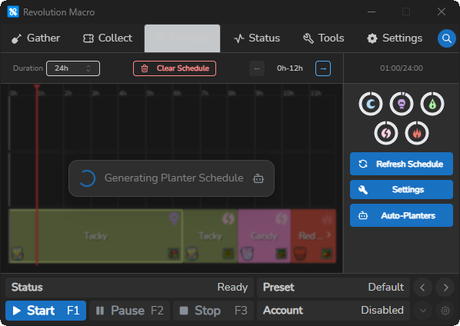Click the Stop F3 button

coord(213,311)
